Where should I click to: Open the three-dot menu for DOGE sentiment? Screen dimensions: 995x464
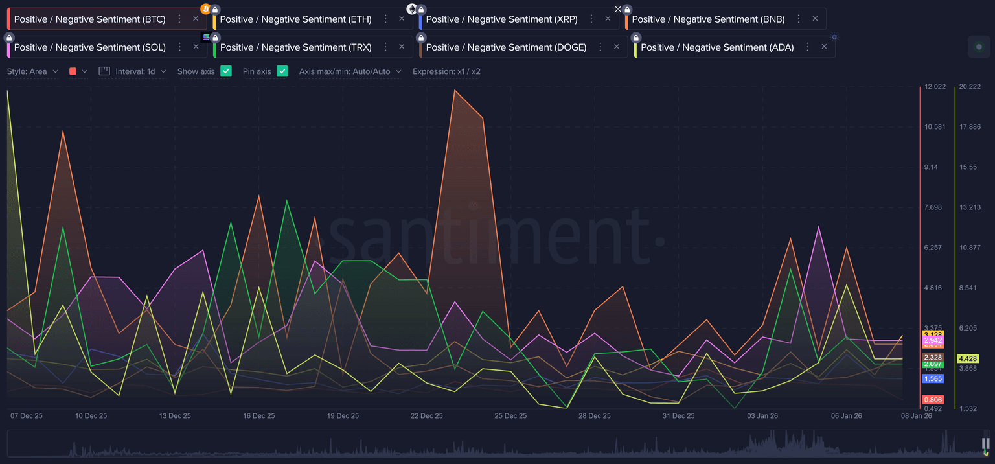pos(600,47)
